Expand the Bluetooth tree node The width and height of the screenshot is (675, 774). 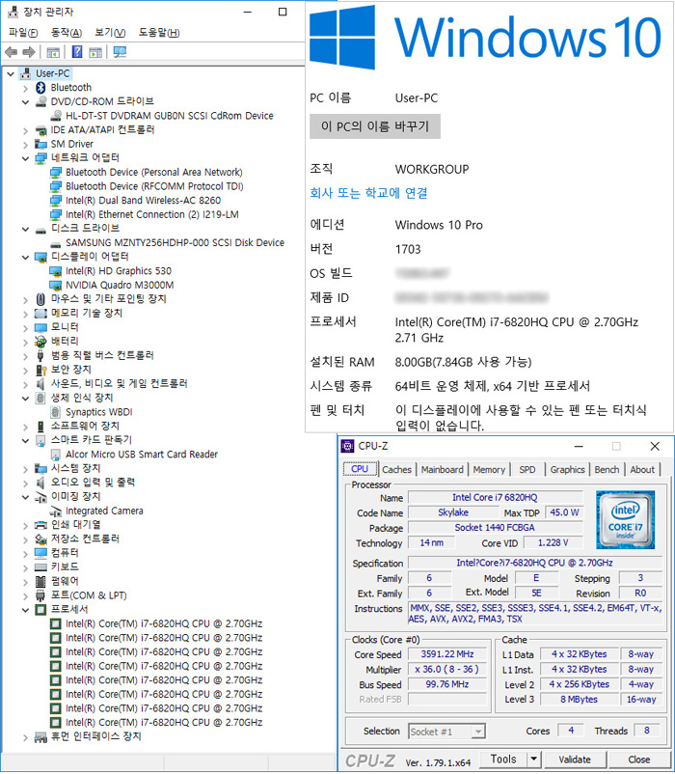point(25,88)
